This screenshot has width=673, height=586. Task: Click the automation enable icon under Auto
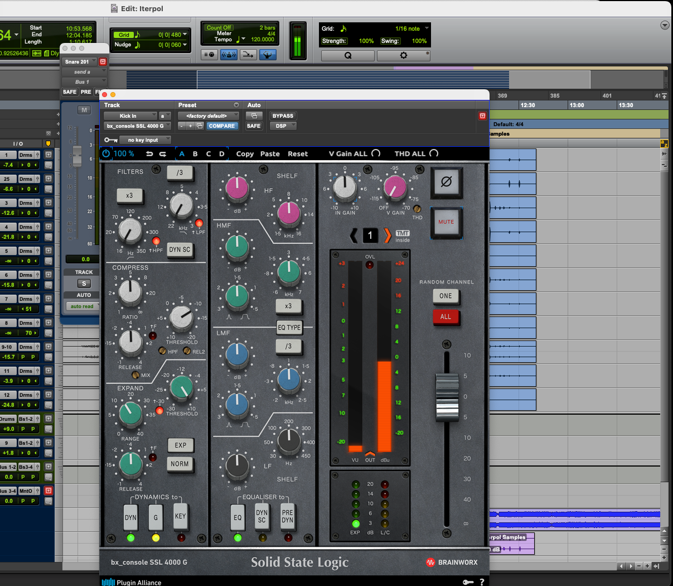[254, 116]
